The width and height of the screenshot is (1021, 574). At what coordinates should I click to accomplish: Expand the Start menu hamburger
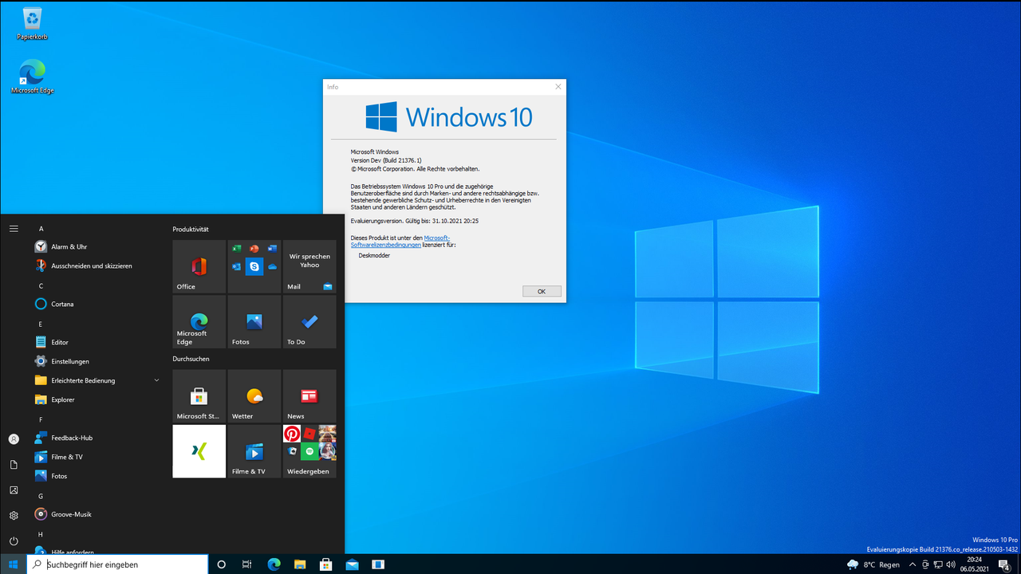click(x=14, y=229)
